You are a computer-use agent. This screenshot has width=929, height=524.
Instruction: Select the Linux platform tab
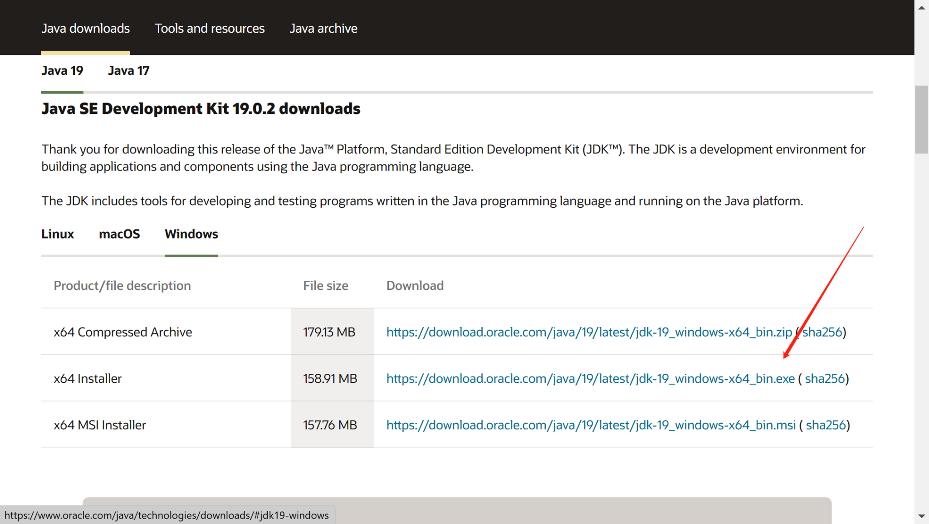(x=57, y=234)
